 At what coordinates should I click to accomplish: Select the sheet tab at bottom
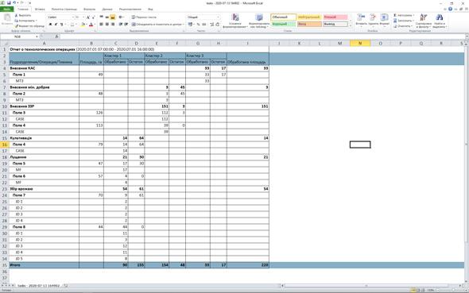[38, 286]
